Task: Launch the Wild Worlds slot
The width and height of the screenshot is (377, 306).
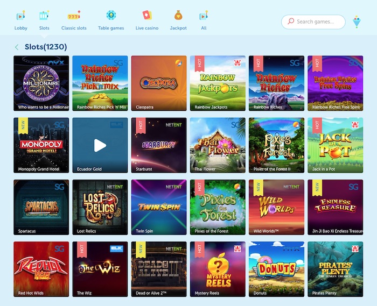Action: point(276,207)
